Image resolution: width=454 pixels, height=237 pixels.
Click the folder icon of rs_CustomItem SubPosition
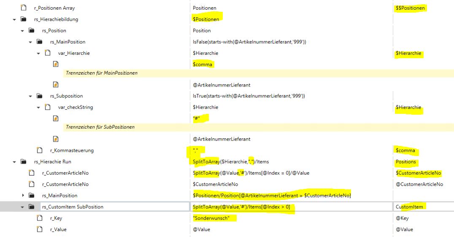pyautogui.click(x=32, y=207)
